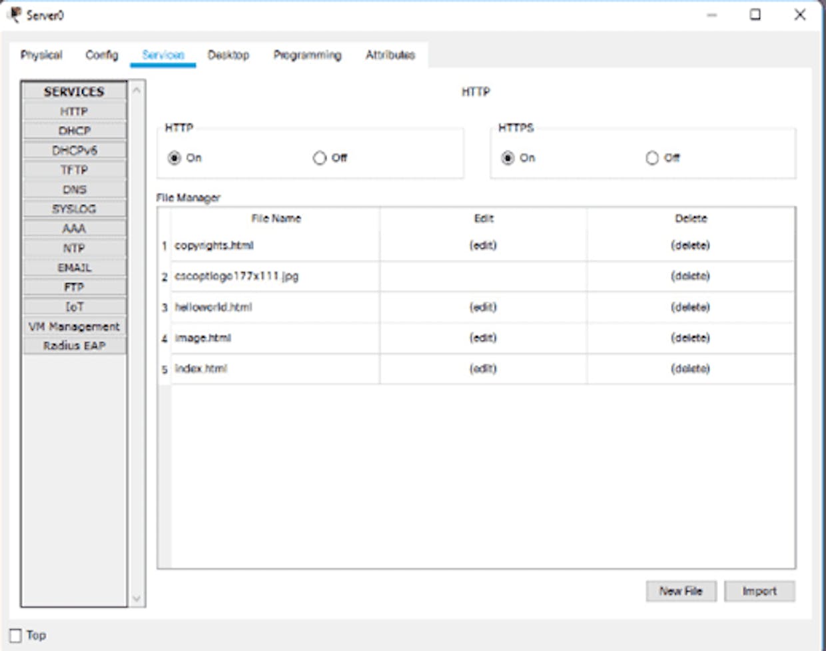Click services list scroll up arrow
The width and height of the screenshot is (826, 651).
click(137, 89)
